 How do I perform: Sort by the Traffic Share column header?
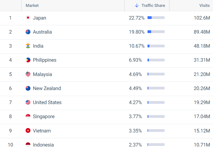point(153,6)
